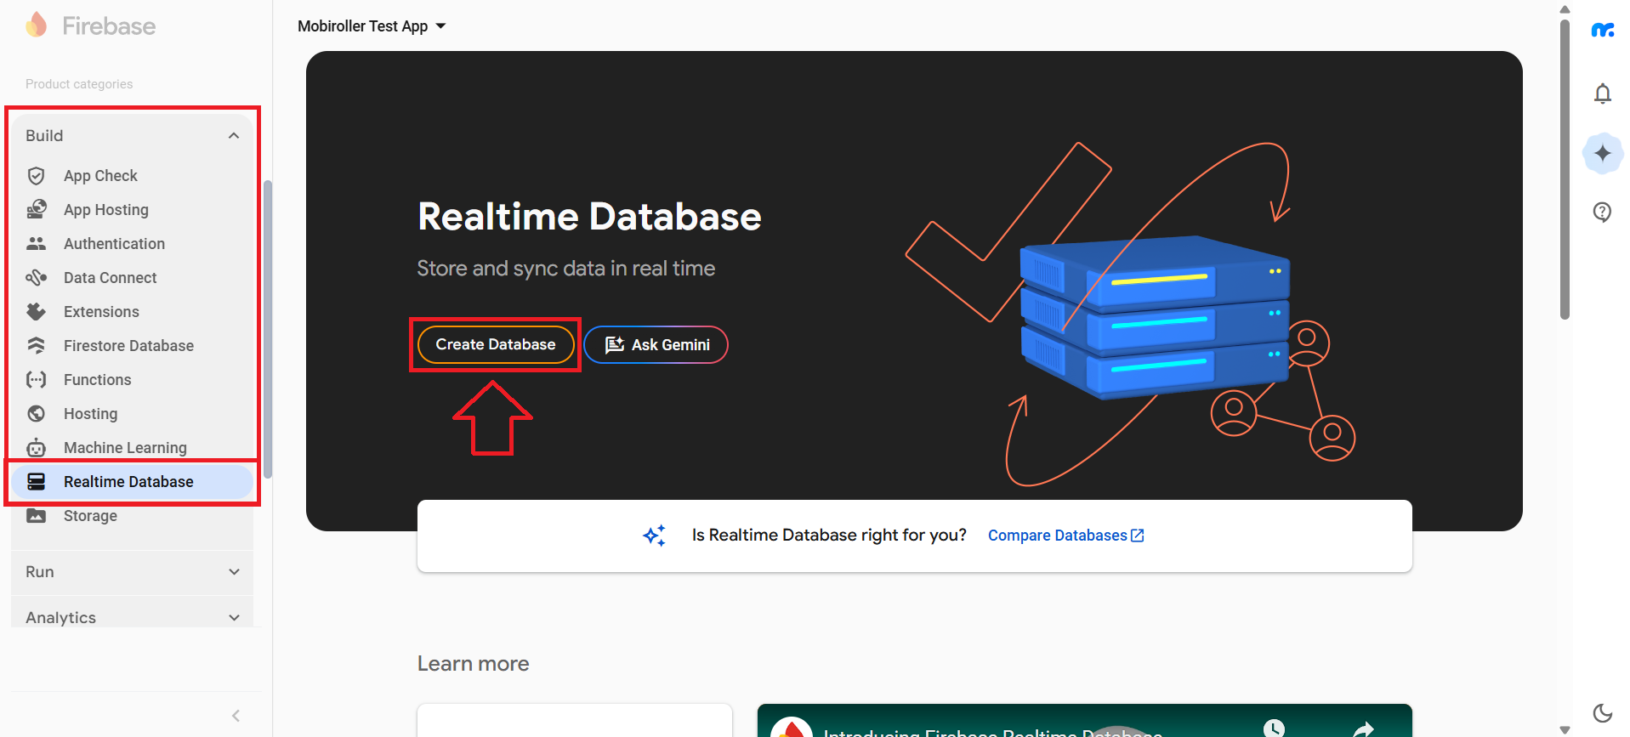Click the App Check shield icon
1630x737 pixels.
[x=36, y=176]
